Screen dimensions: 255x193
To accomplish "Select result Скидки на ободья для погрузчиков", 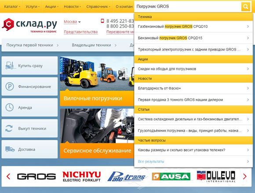I will 193,69.
